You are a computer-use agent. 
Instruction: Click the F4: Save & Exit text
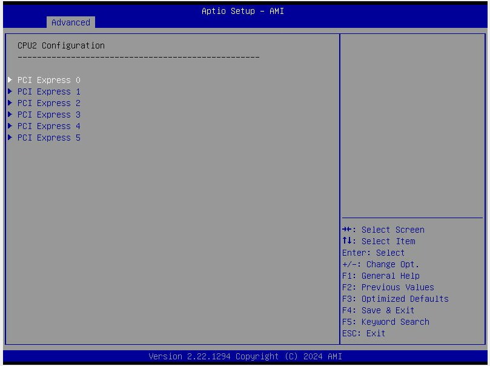coord(388,310)
